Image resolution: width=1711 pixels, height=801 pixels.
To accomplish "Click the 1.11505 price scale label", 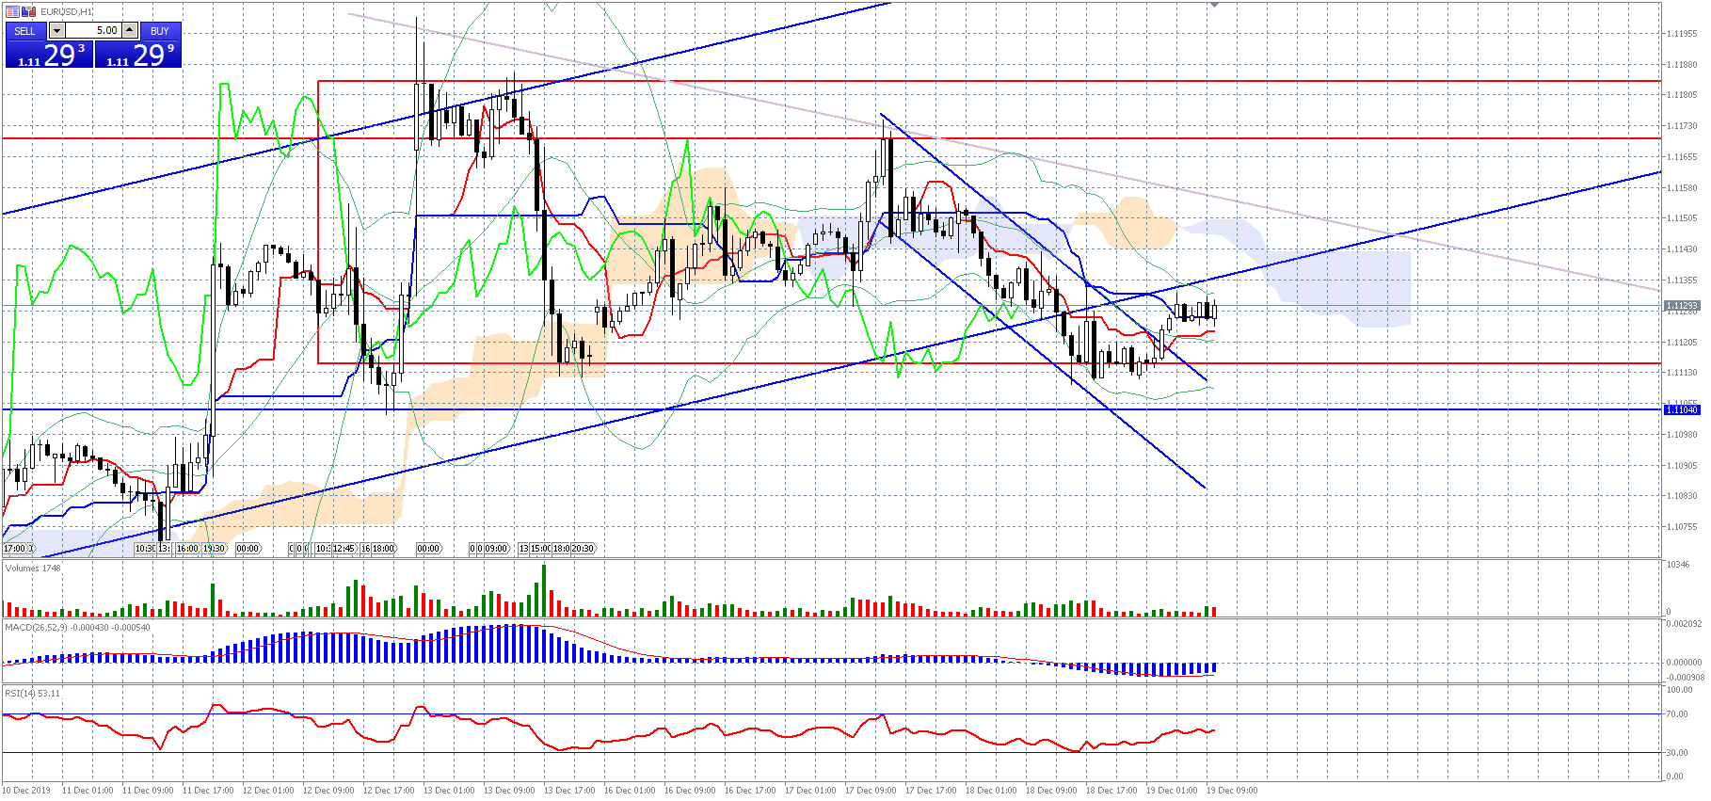I will 1682,217.
